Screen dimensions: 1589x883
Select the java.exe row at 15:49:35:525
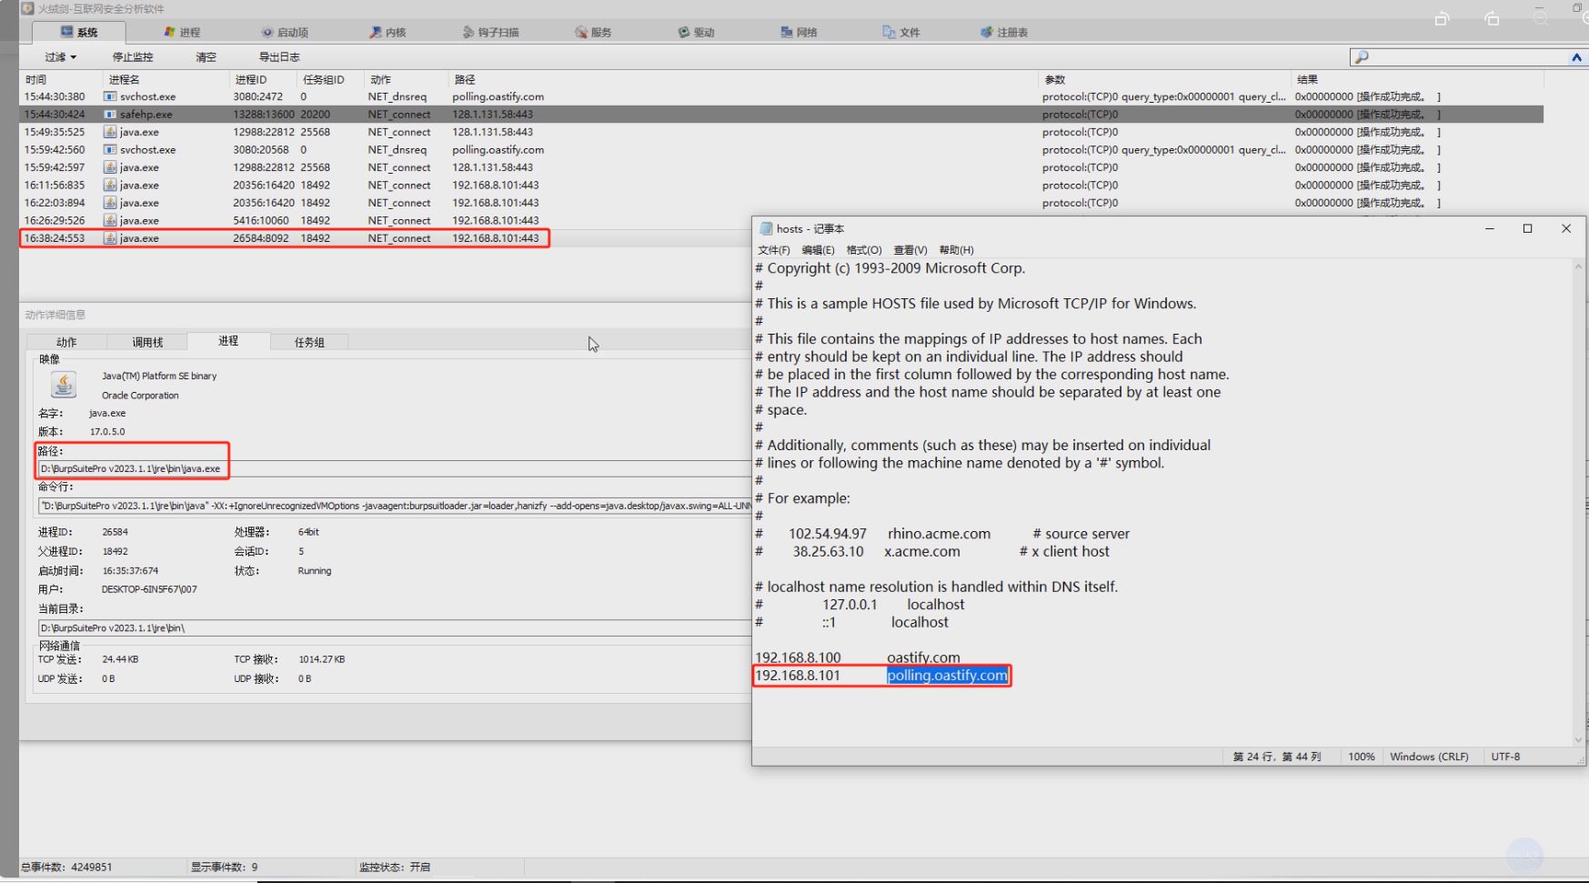point(781,132)
